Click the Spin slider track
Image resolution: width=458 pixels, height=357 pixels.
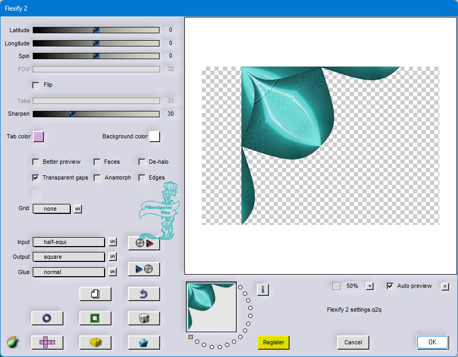96,56
